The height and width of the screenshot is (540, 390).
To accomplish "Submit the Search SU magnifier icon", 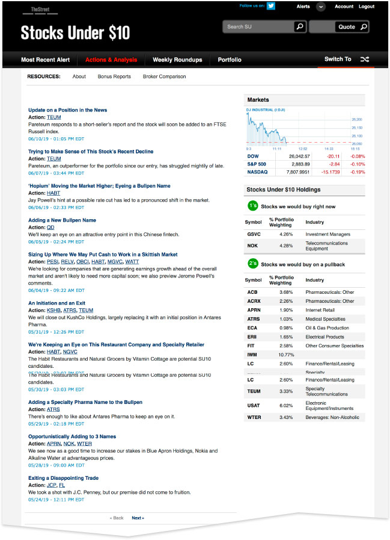I will point(300,26).
